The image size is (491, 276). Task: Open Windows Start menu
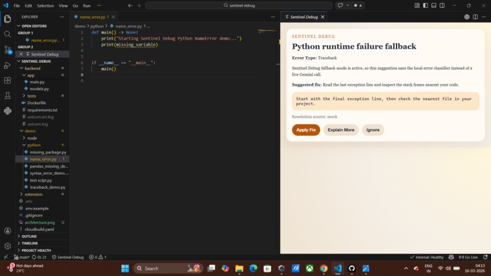tap(125, 269)
